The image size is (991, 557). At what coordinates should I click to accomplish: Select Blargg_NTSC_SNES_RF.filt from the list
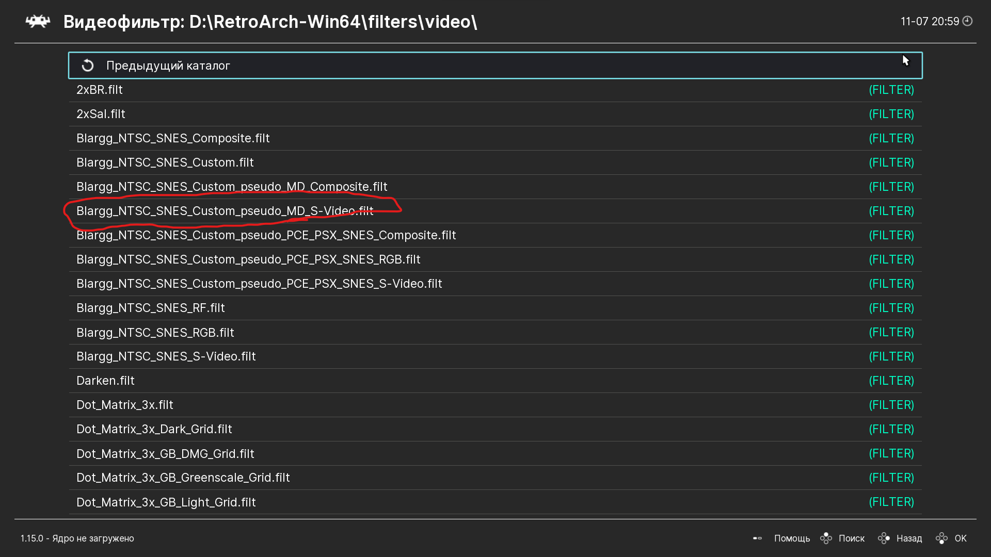(x=150, y=308)
